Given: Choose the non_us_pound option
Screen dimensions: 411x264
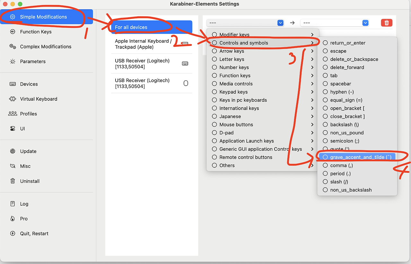Looking at the screenshot, I should click(x=357, y=133).
